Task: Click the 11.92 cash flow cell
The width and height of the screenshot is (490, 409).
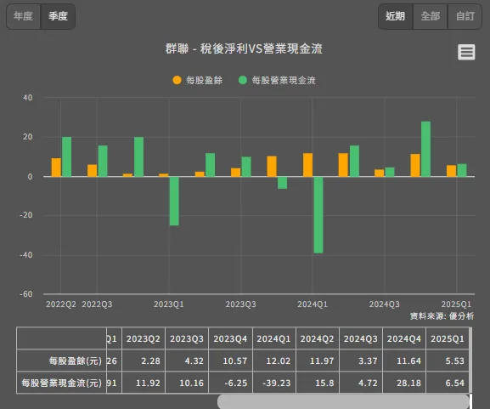Action: 144,383
